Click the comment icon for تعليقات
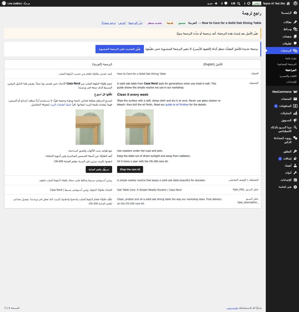The height and width of the screenshot is (312, 299). [295, 43]
